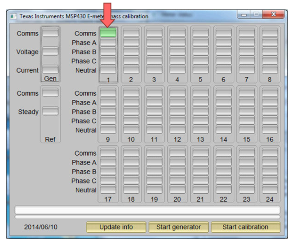
Task: Click the Voltage indicator in the Gen panel
Action: tap(50, 52)
